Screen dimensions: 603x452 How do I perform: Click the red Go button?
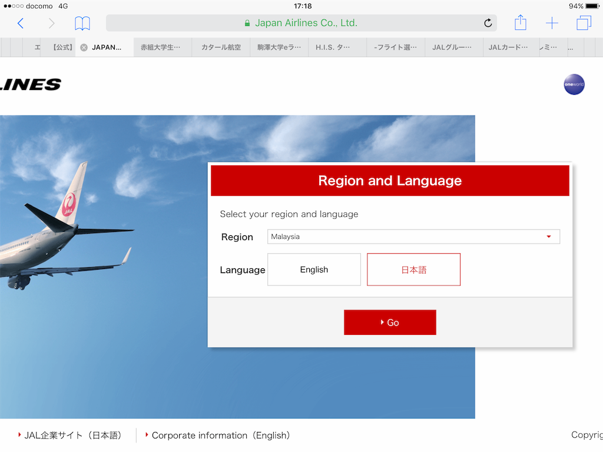click(x=390, y=323)
